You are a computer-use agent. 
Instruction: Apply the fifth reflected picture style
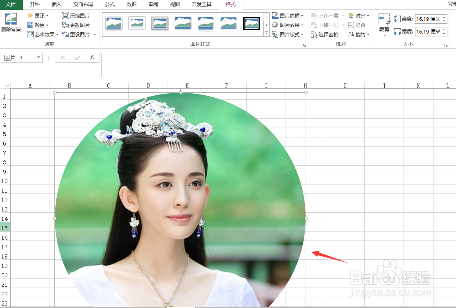[206, 23]
